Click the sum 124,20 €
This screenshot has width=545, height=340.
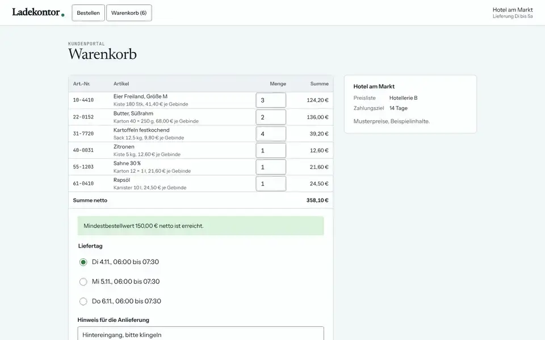(317, 100)
